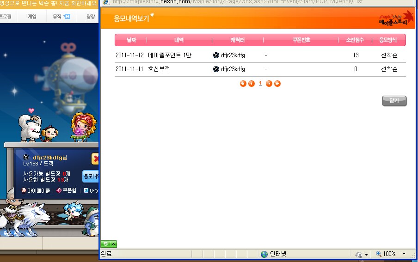Click the 응모내역 button in the background page
This screenshot has width=418, height=262.
pyautogui.click(x=91, y=177)
